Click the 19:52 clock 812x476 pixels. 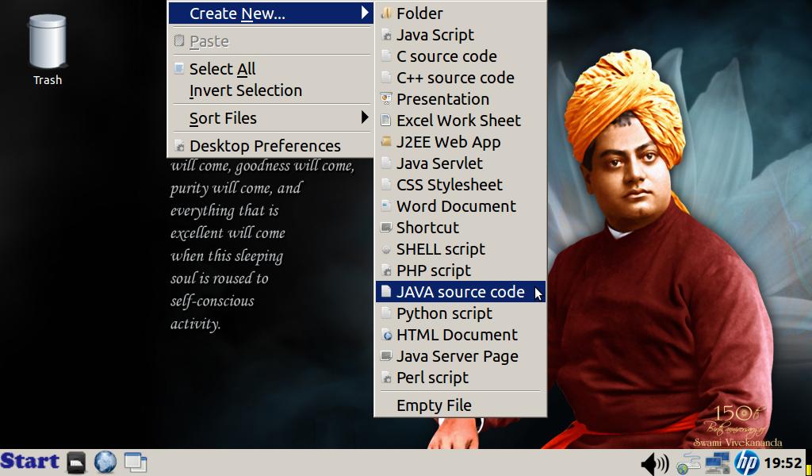pos(783,463)
